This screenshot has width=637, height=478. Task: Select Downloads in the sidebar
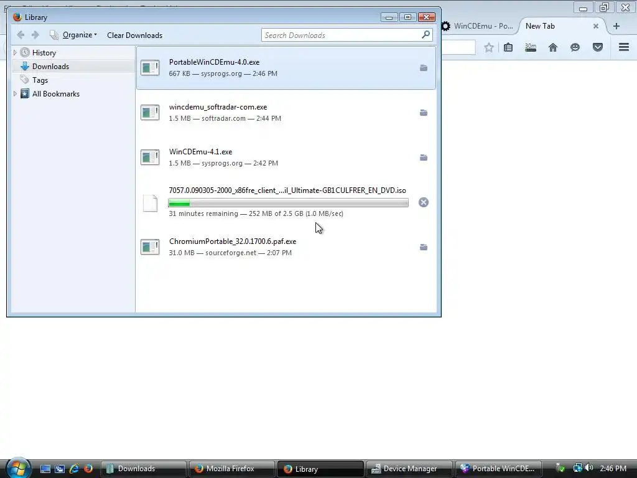(x=50, y=66)
